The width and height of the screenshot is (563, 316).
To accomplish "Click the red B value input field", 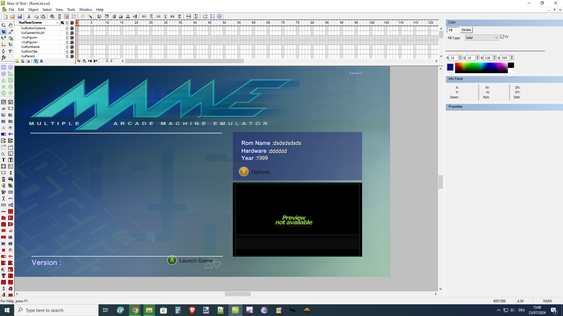I will (488, 58).
